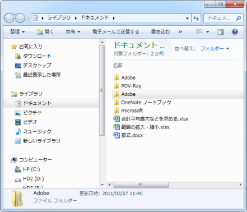
Task: Open address bar history dropdown arrow
Action: [x=187, y=18]
